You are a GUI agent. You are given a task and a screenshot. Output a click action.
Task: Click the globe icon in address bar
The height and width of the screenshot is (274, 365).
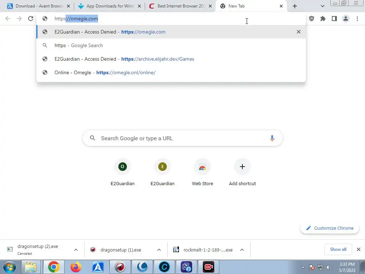[x=45, y=19]
